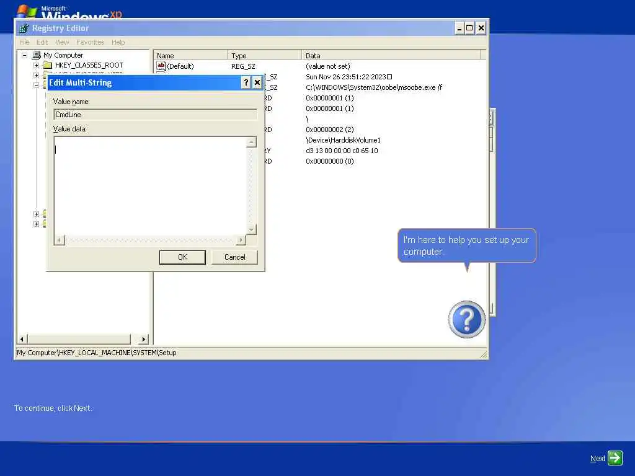Open the Help menu
This screenshot has height=476, width=635.
click(x=118, y=42)
